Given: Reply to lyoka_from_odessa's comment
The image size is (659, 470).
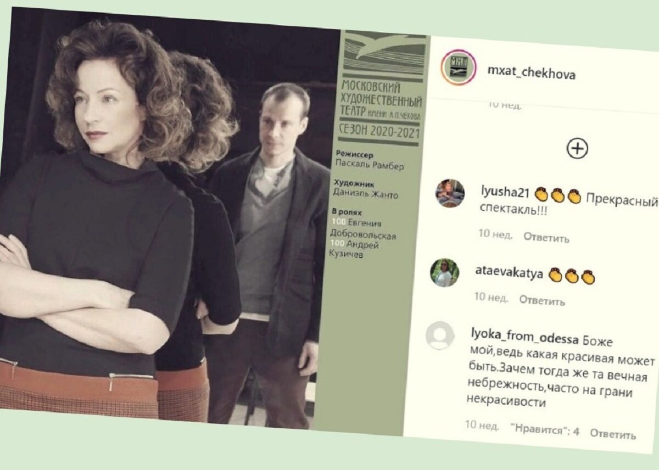Looking at the screenshot, I should coord(613,434).
